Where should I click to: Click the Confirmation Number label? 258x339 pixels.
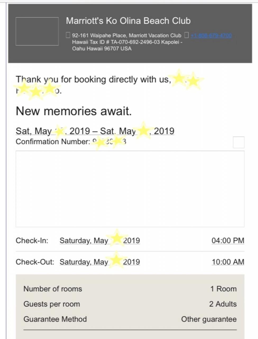53,142
